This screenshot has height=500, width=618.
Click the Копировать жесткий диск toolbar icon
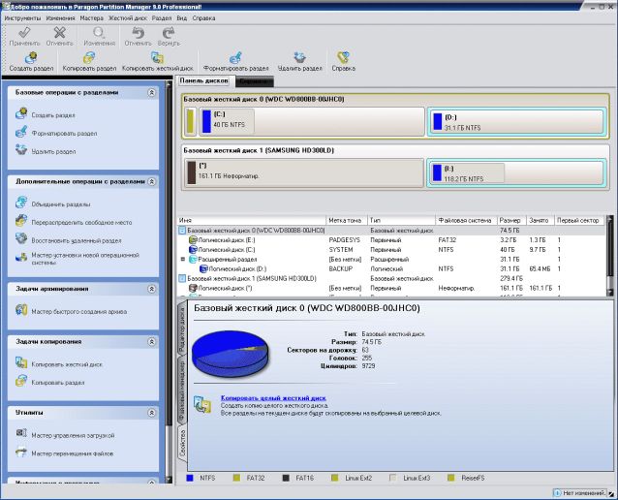point(157,57)
